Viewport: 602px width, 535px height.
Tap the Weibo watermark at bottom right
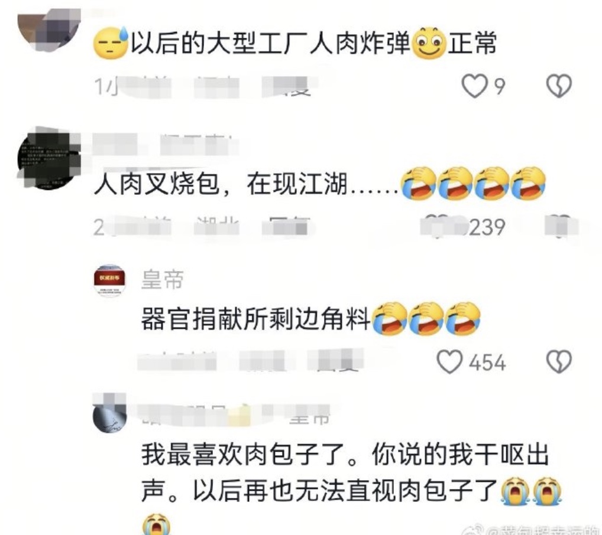click(x=532, y=530)
